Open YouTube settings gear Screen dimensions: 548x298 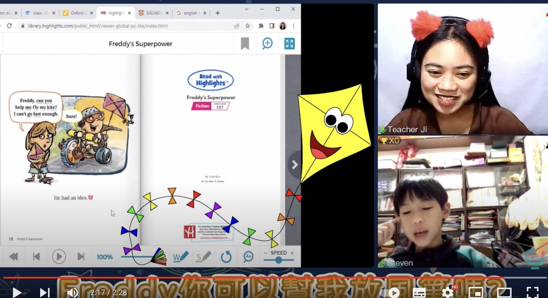click(448, 292)
